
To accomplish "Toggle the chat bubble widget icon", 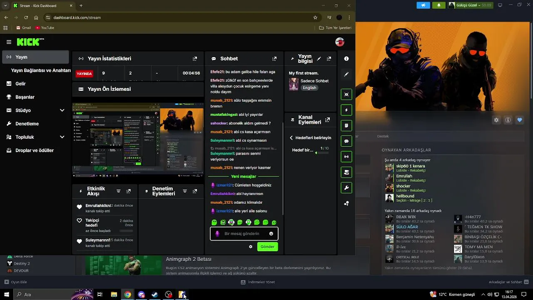I will pos(346,141).
